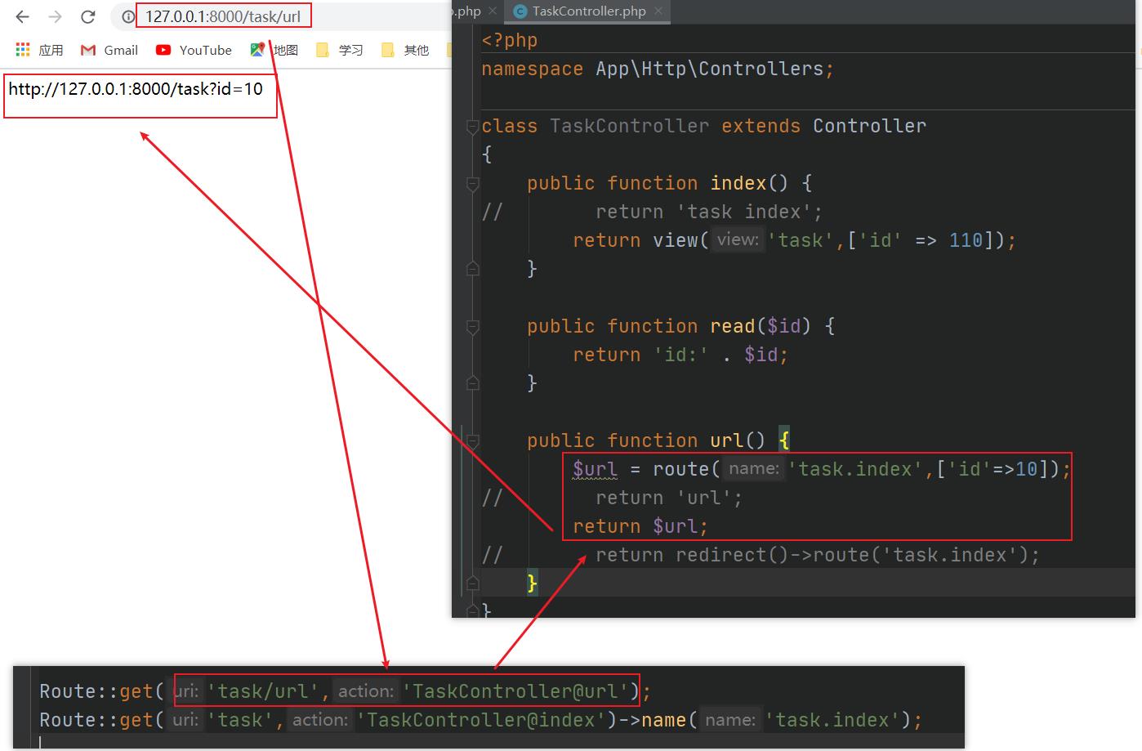
Task: Click the namespace App\Http\Controllers line
Action: (658, 69)
